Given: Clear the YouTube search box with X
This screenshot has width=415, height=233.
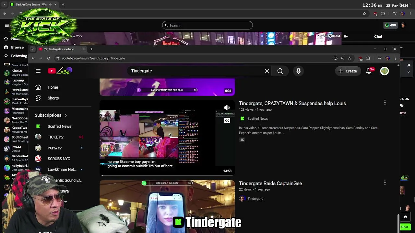Looking at the screenshot, I should tap(267, 71).
